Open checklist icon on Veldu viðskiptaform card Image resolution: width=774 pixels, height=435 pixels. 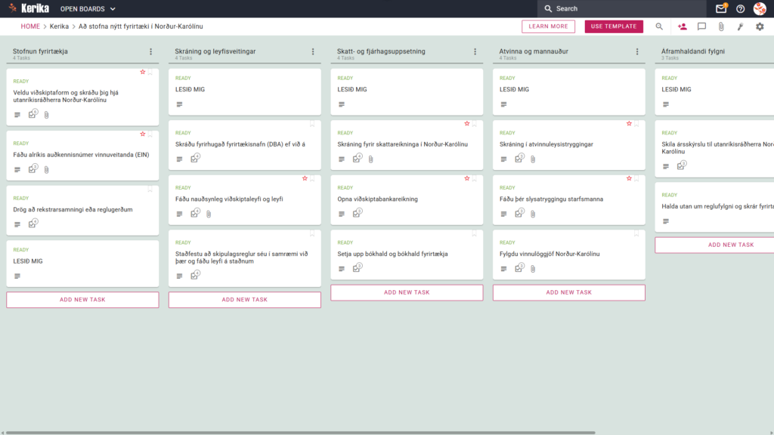tap(33, 114)
